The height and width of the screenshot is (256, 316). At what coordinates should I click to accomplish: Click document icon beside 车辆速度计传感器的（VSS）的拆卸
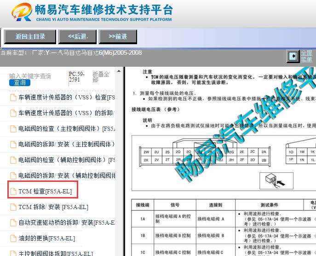(13, 113)
